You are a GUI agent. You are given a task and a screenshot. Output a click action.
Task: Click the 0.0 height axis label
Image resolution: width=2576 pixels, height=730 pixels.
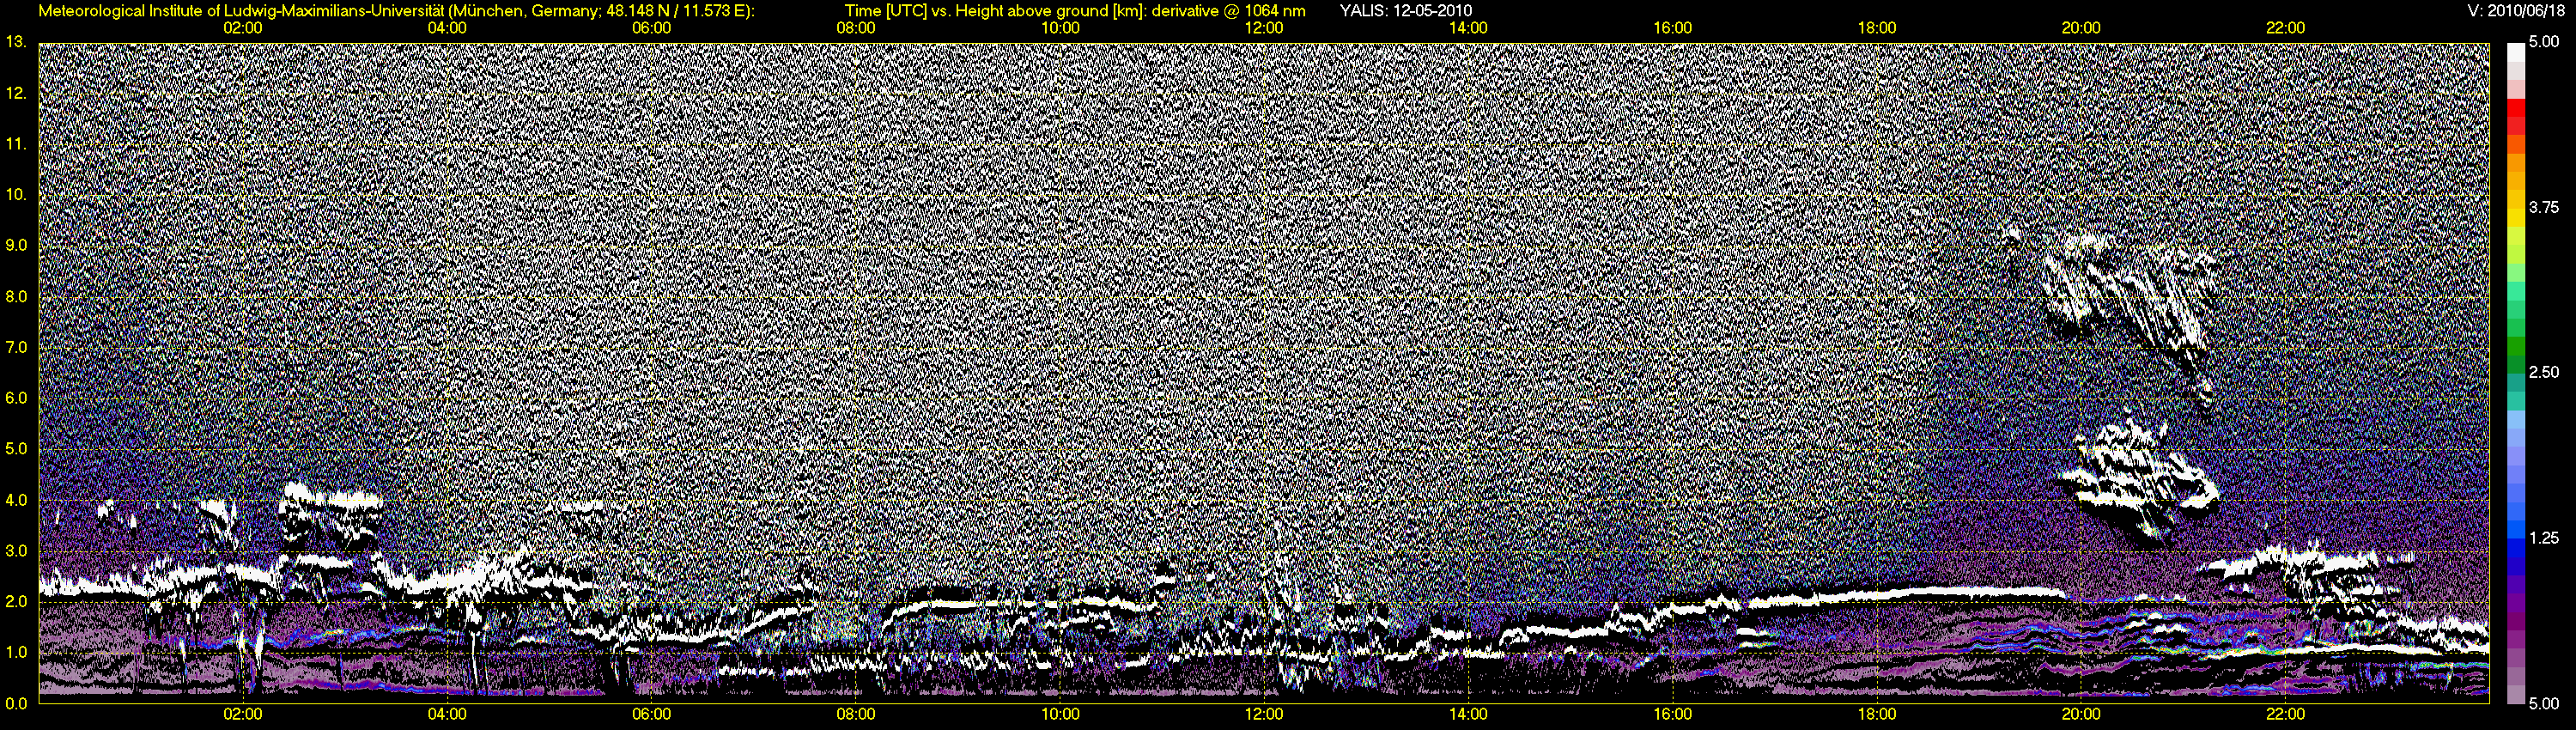[x=15, y=703]
